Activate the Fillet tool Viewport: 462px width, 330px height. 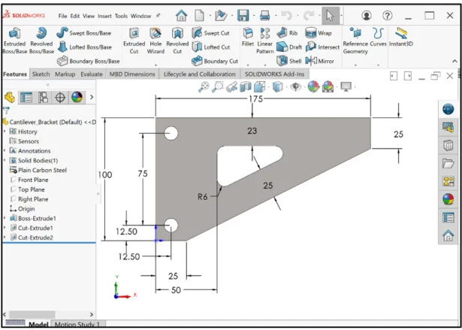coord(248,39)
